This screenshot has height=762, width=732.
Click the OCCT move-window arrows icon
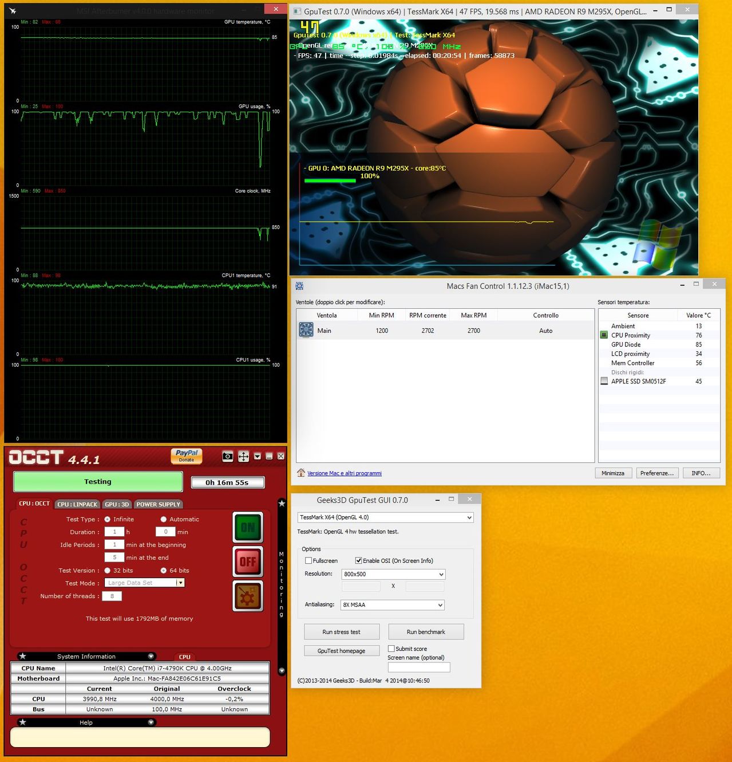243,456
